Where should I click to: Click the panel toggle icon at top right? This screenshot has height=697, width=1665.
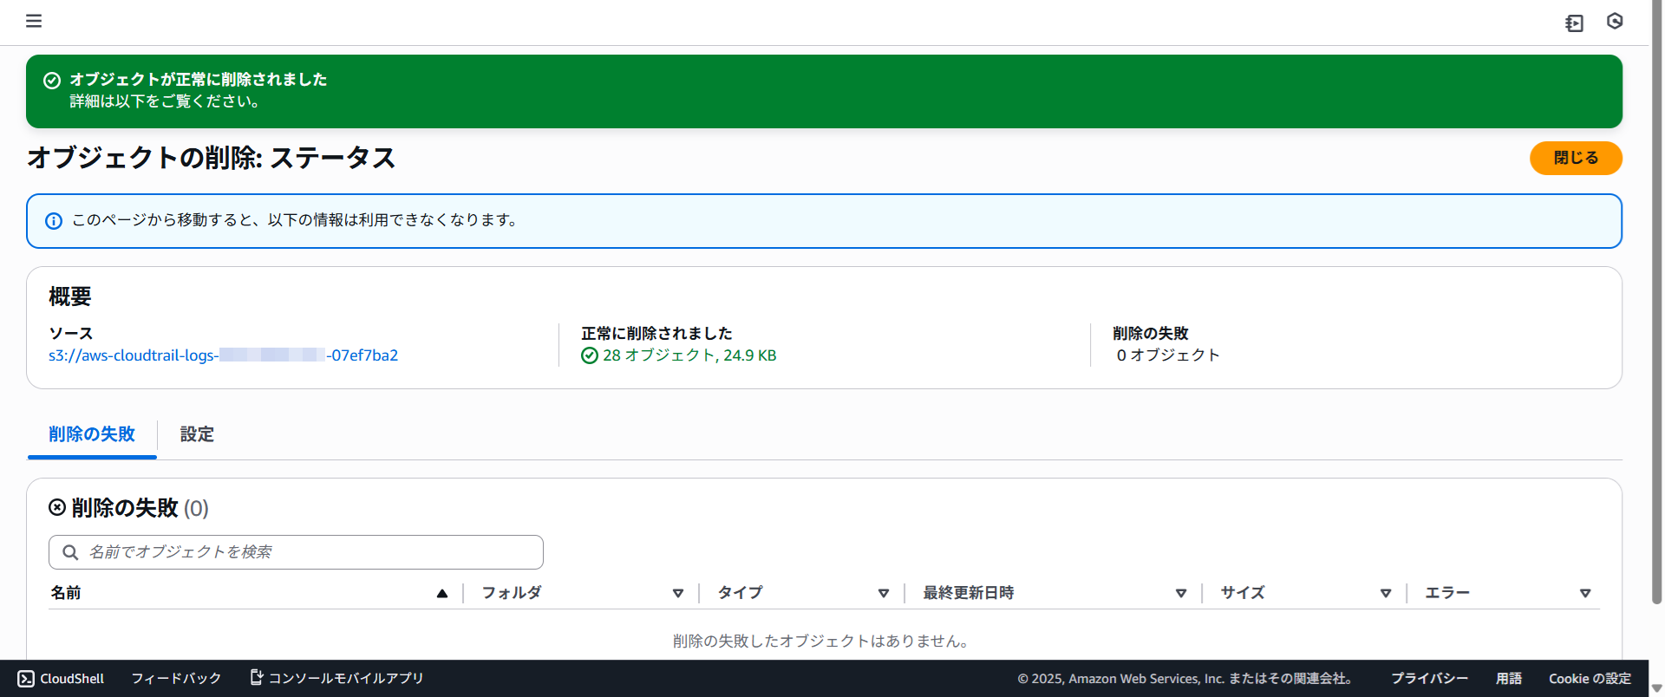tap(1574, 23)
